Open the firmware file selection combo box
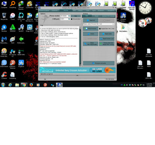The image size is (155, 145). pos(99,24)
